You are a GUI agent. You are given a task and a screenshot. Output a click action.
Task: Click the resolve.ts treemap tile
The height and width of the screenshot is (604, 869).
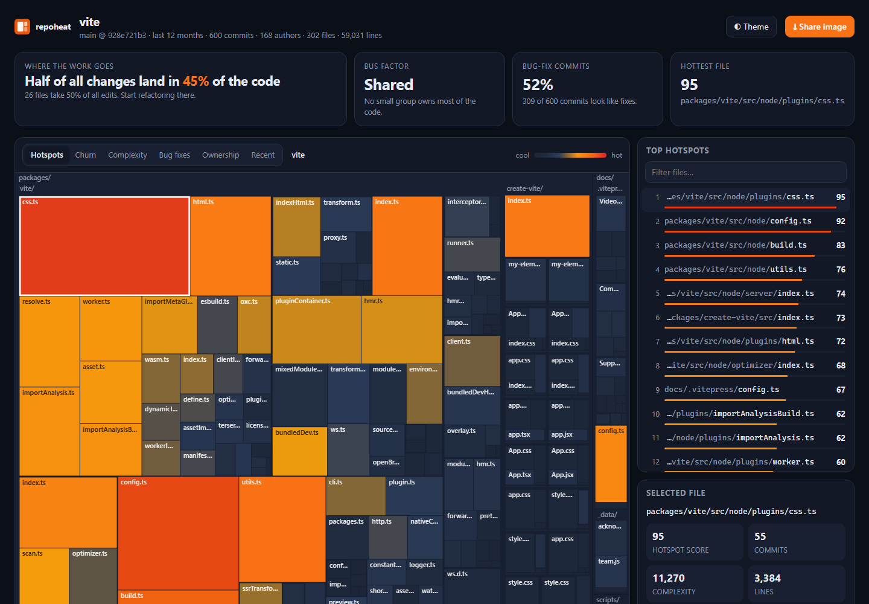point(49,341)
